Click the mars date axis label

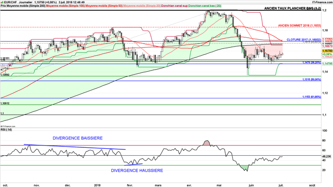pyautogui.click(x=158, y=185)
